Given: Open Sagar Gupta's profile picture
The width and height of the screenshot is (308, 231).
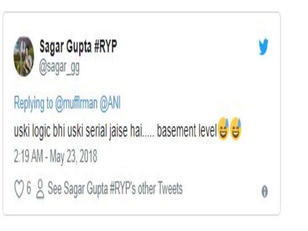Looking at the screenshot, I should [x=24, y=56].
